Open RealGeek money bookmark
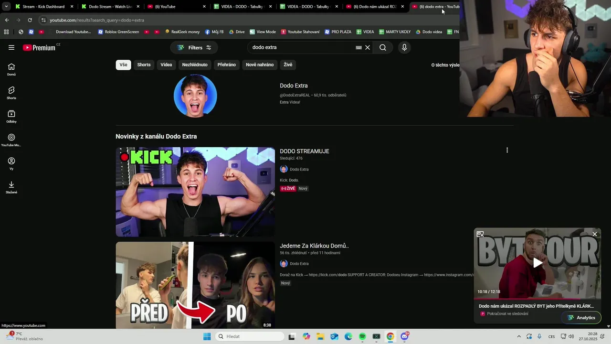Image resolution: width=611 pixels, height=344 pixels. [182, 32]
